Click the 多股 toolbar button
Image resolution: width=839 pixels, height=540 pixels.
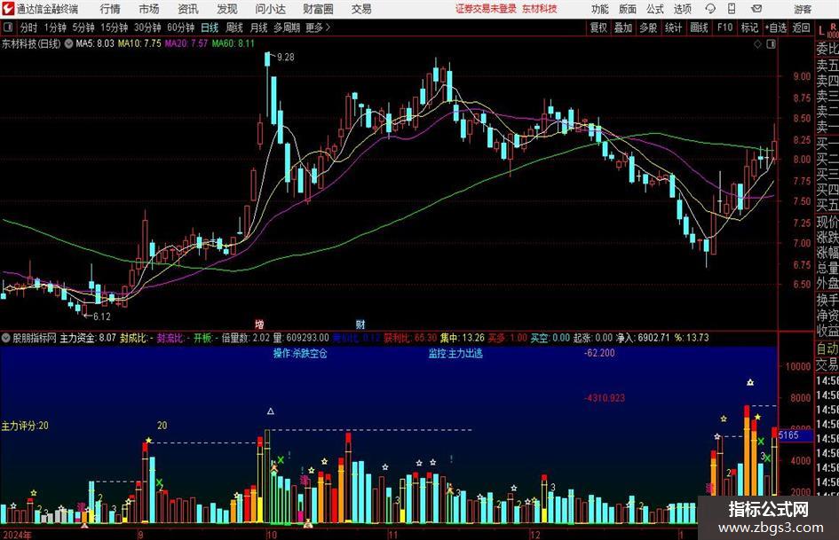pyautogui.click(x=648, y=27)
